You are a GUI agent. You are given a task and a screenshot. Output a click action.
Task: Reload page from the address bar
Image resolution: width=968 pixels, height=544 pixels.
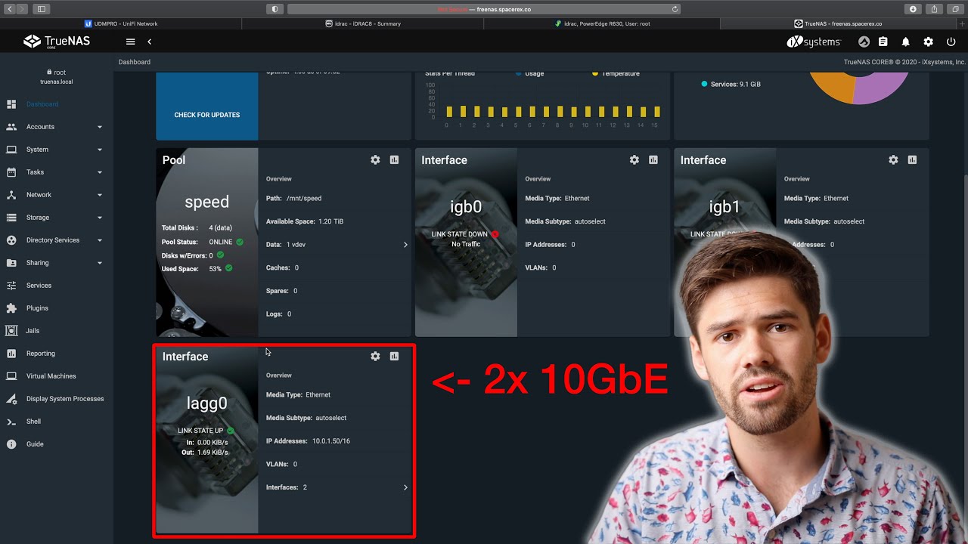pos(675,9)
